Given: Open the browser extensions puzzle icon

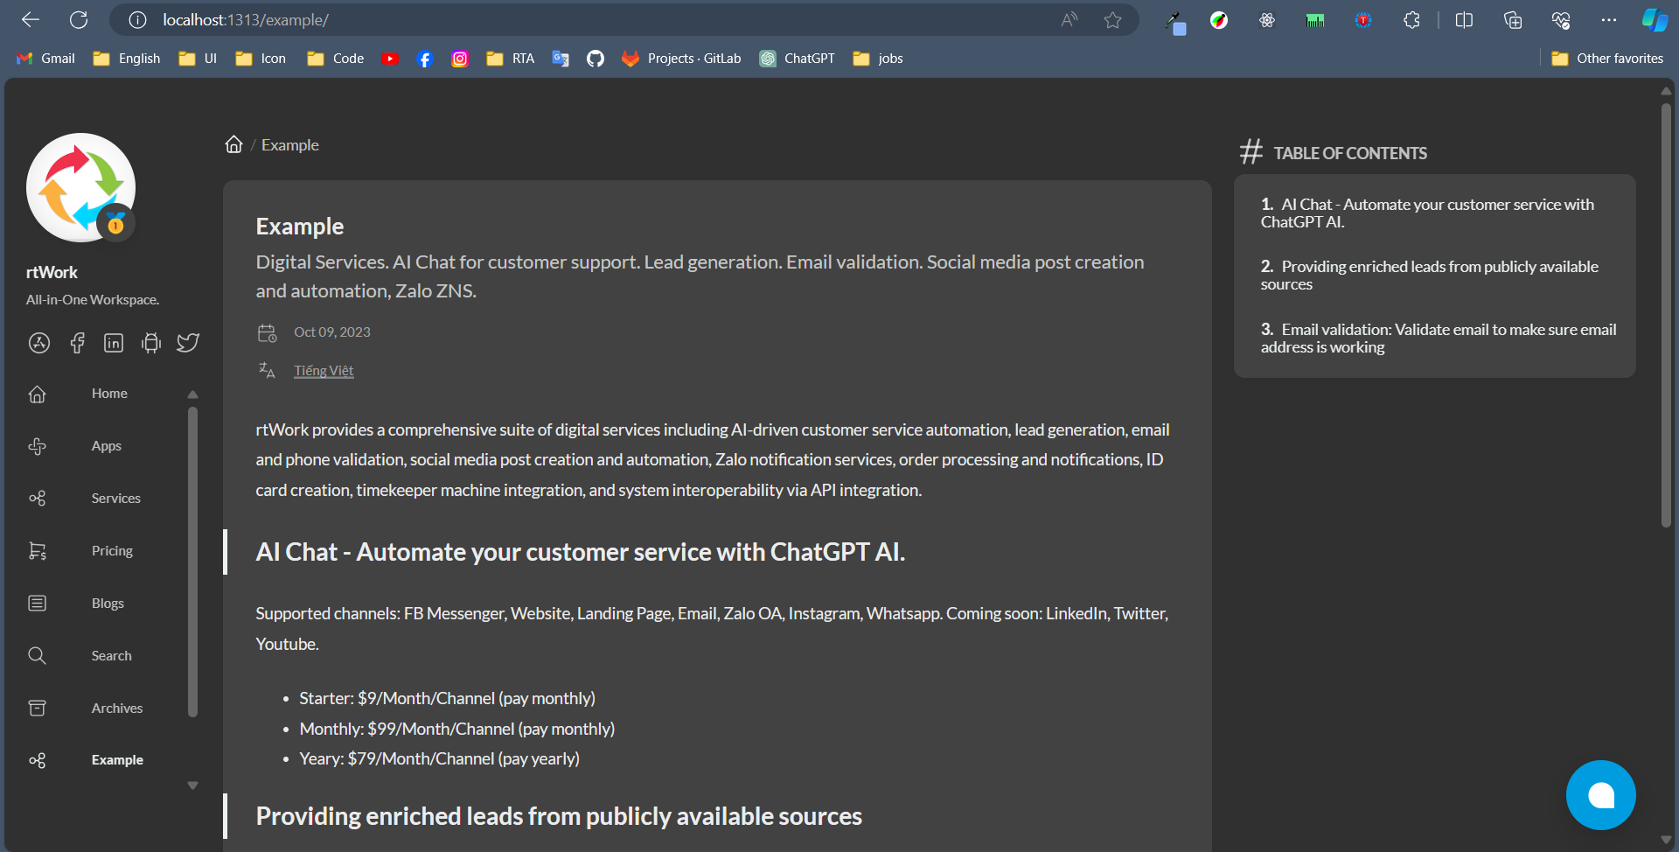Looking at the screenshot, I should (1411, 20).
